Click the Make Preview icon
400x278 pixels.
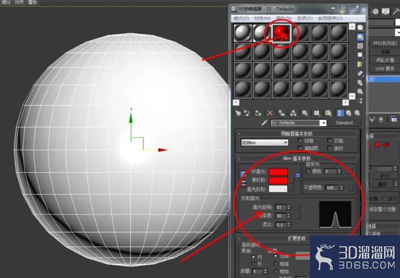[360, 73]
